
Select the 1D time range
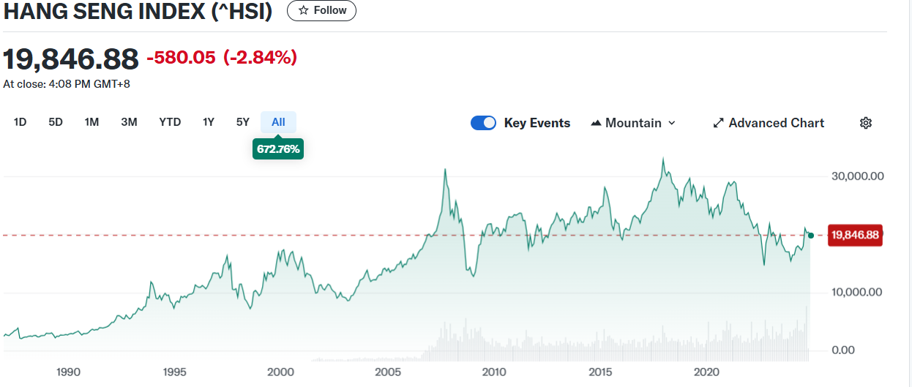20,122
